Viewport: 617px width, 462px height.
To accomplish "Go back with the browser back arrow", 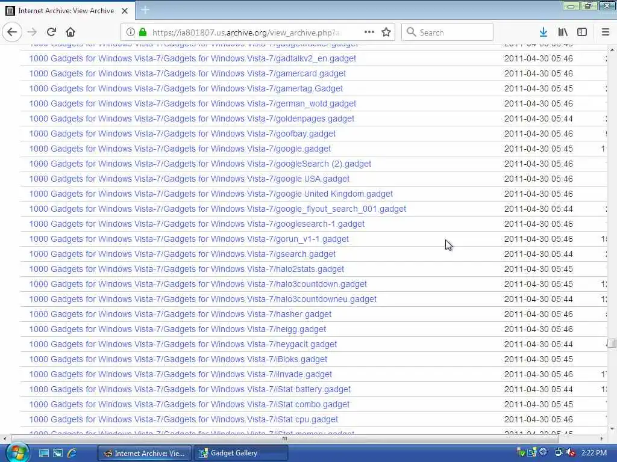I will tap(12, 32).
